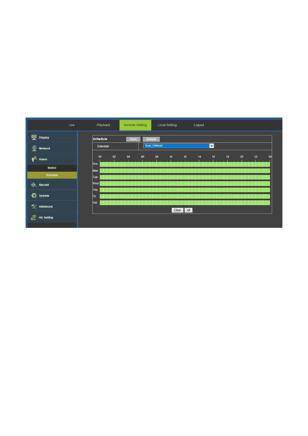Toggle the Thursday cell at 10 o'clock
Image resolution: width=308 pixels, height=436 pixels.
pyautogui.click(x=172, y=190)
